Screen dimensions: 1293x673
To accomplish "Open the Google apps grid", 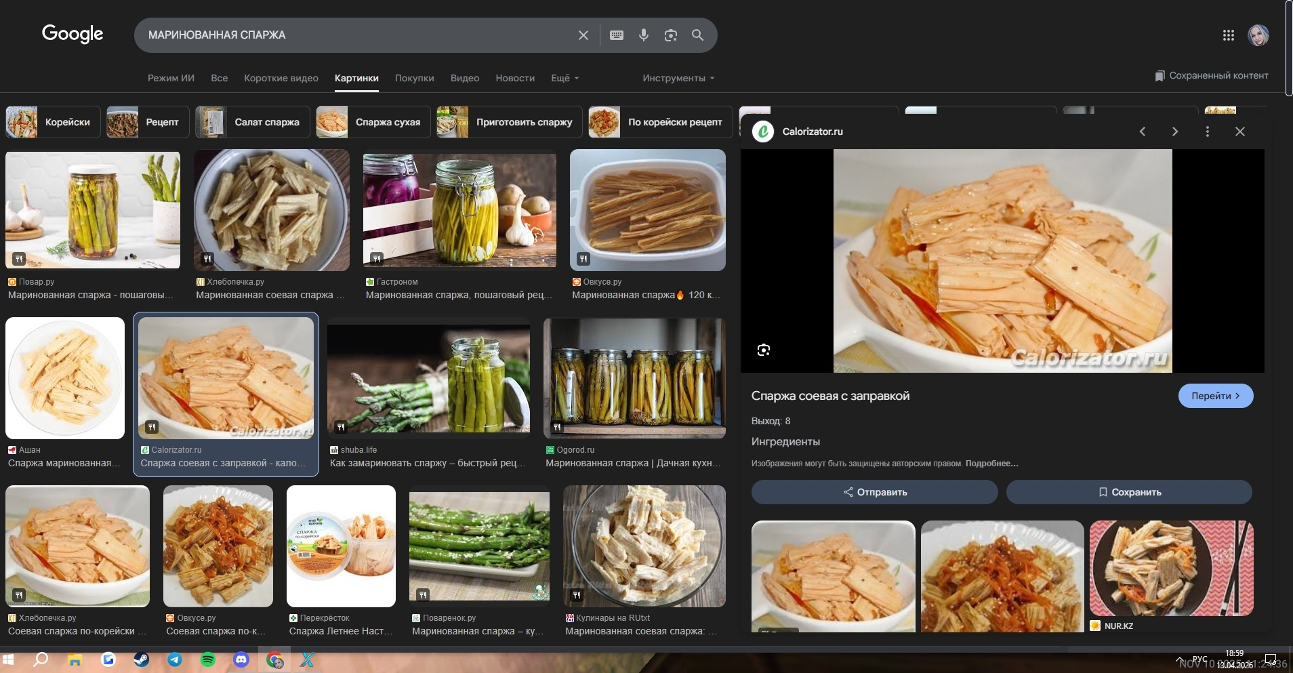I will (1228, 35).
